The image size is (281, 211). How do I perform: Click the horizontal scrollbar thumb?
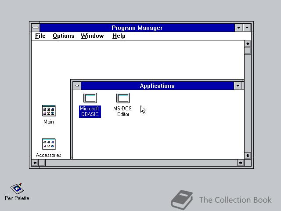[42, 163]
